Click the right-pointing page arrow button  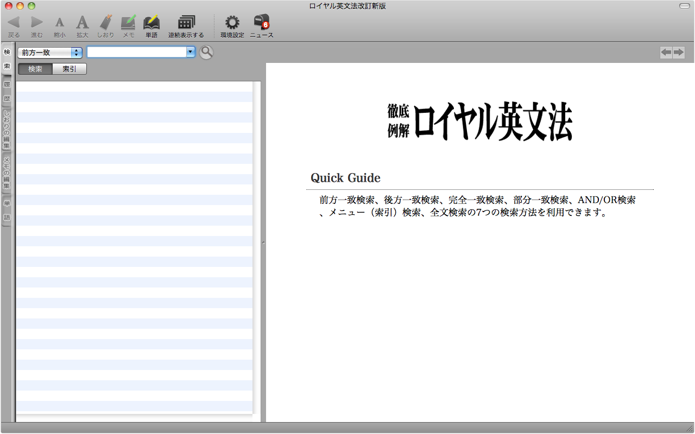[678, 52]
